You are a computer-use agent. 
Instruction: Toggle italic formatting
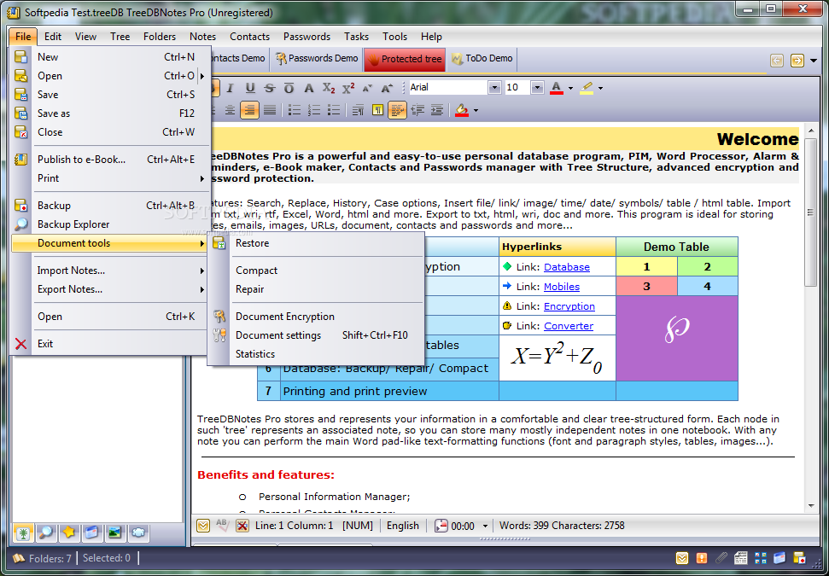pyautogui.click(x=230, y=88)
